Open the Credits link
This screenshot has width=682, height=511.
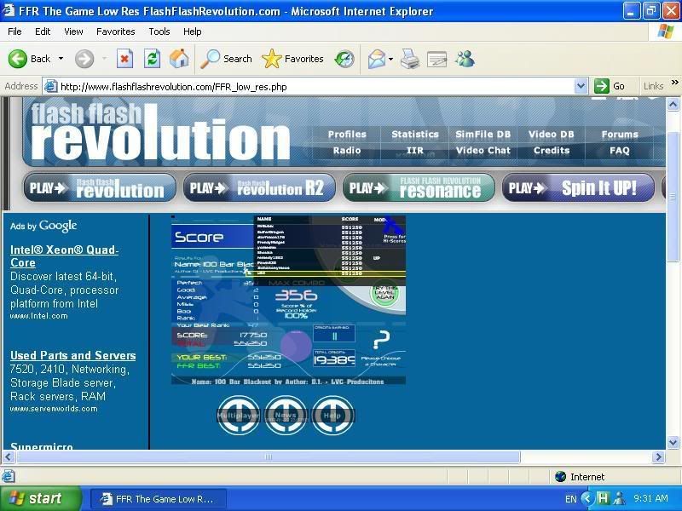click(552, 151)
